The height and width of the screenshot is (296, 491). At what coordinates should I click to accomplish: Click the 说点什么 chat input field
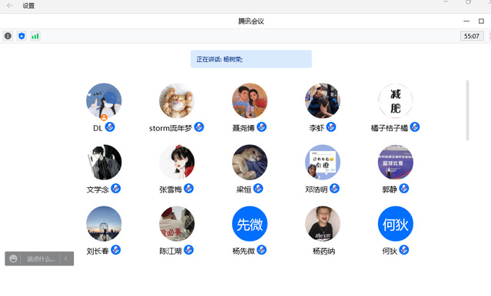pyautogui.click(x=41, y=258)
